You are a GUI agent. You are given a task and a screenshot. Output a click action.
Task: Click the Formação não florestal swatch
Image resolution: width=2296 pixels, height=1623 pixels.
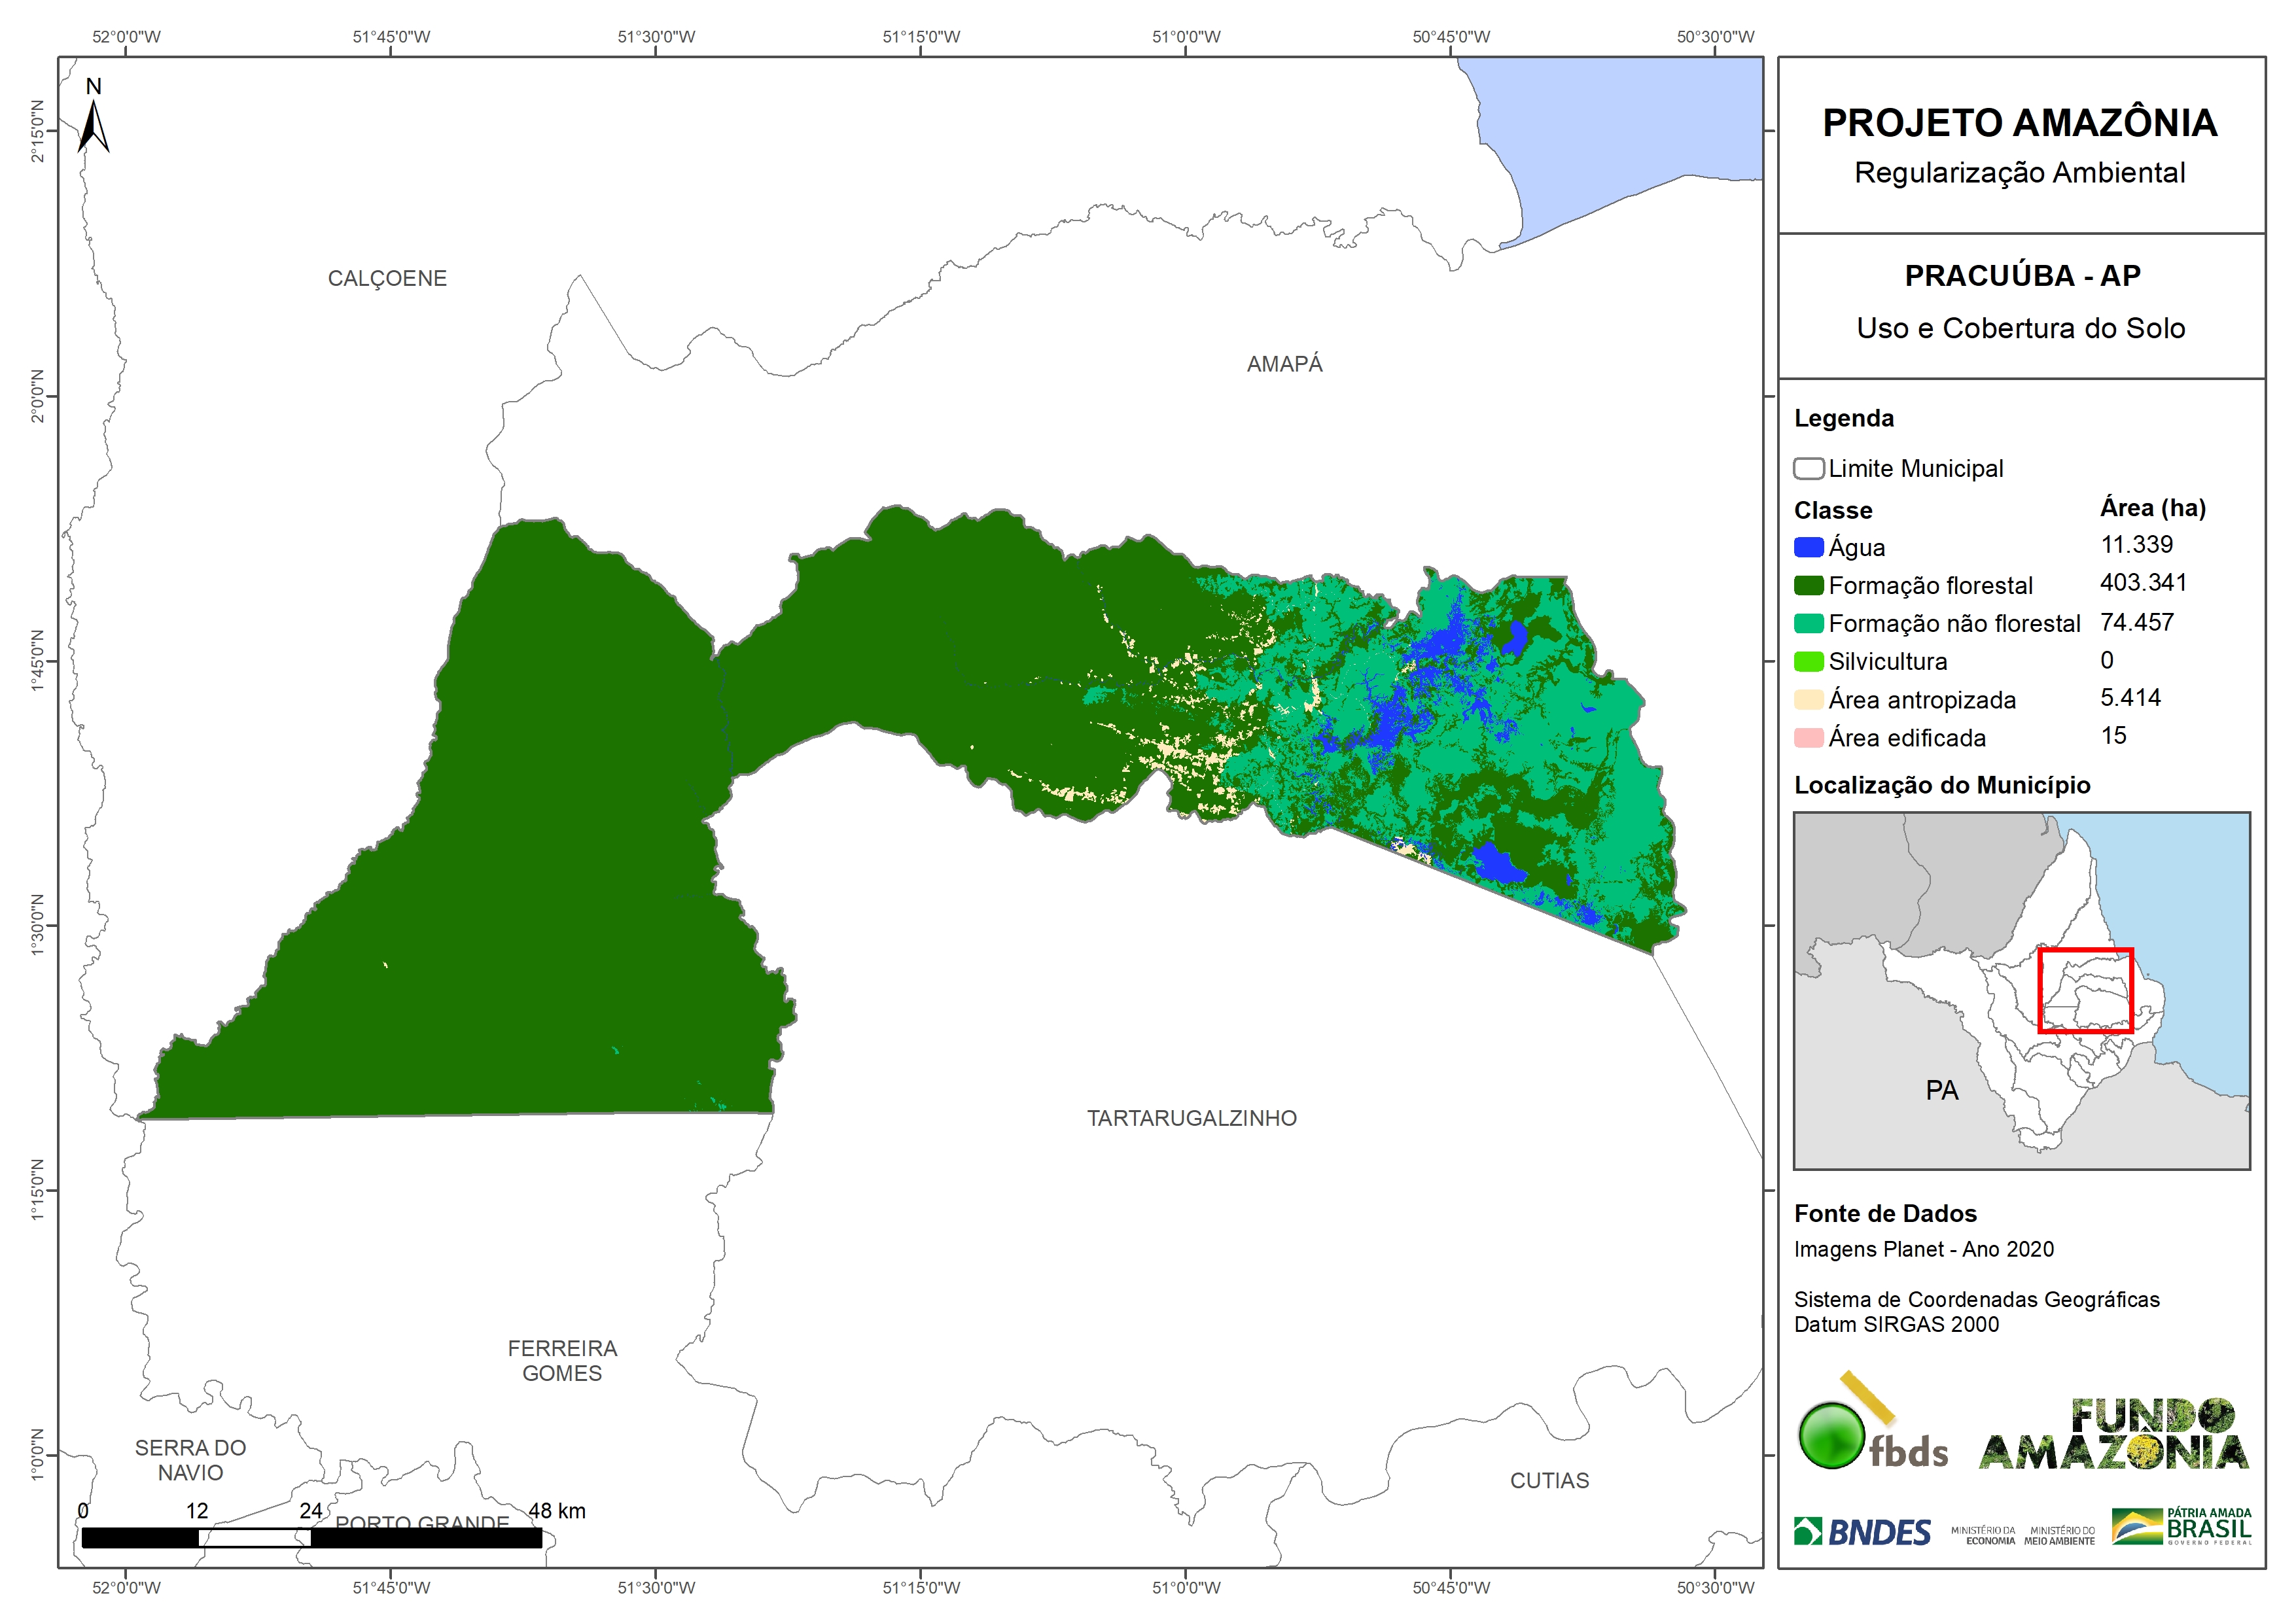(x=1808, y=624)
